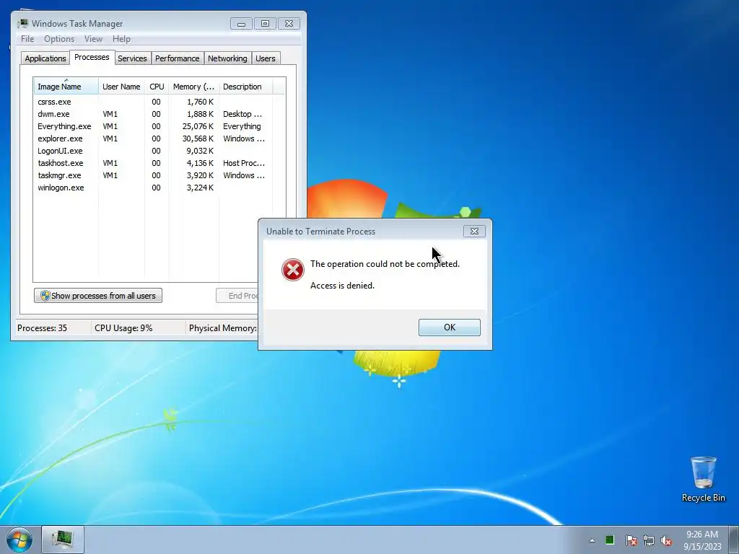Click the Task Manager title bar icon

tap(22, 23)
